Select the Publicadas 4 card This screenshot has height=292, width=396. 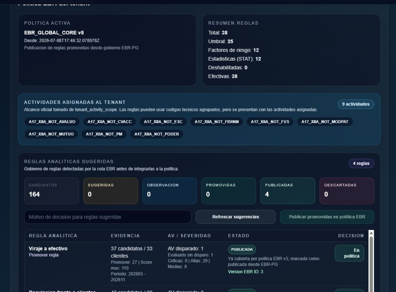click(x=288, y=191)
